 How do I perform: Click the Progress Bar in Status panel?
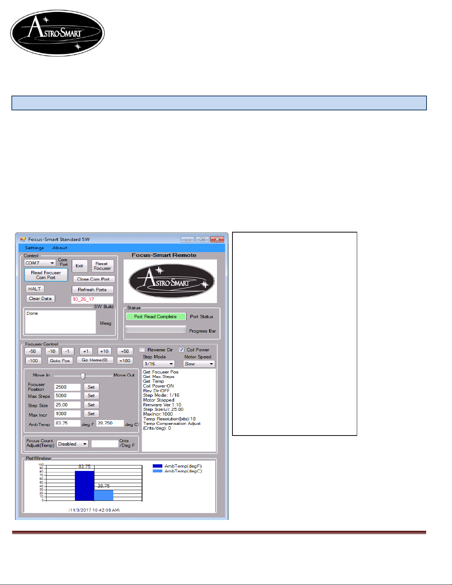(156, 330)
